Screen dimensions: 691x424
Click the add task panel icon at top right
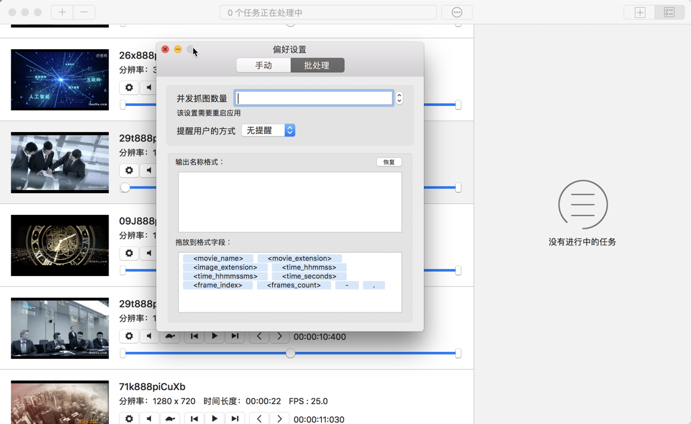(639, 12)
